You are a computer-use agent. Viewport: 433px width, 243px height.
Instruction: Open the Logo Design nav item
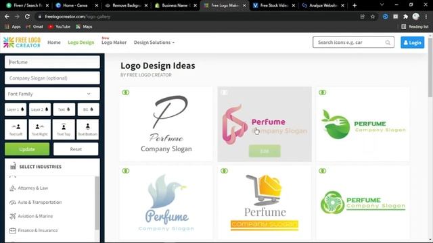[81, 43]
